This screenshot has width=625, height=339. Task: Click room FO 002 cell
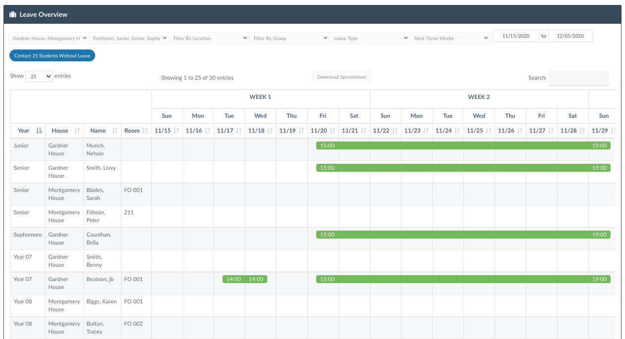pos(133,324)
